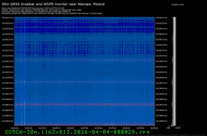Click the 10139875 Hz label on the right axis
The image size is (207, 136).
161,105
